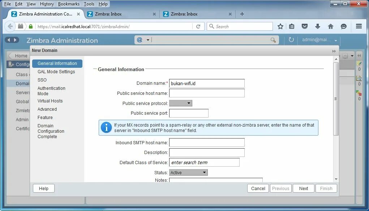Viewport: 369px width, 211px height.
Task: Close the Zimbra Administration tab
Action: 78,14
